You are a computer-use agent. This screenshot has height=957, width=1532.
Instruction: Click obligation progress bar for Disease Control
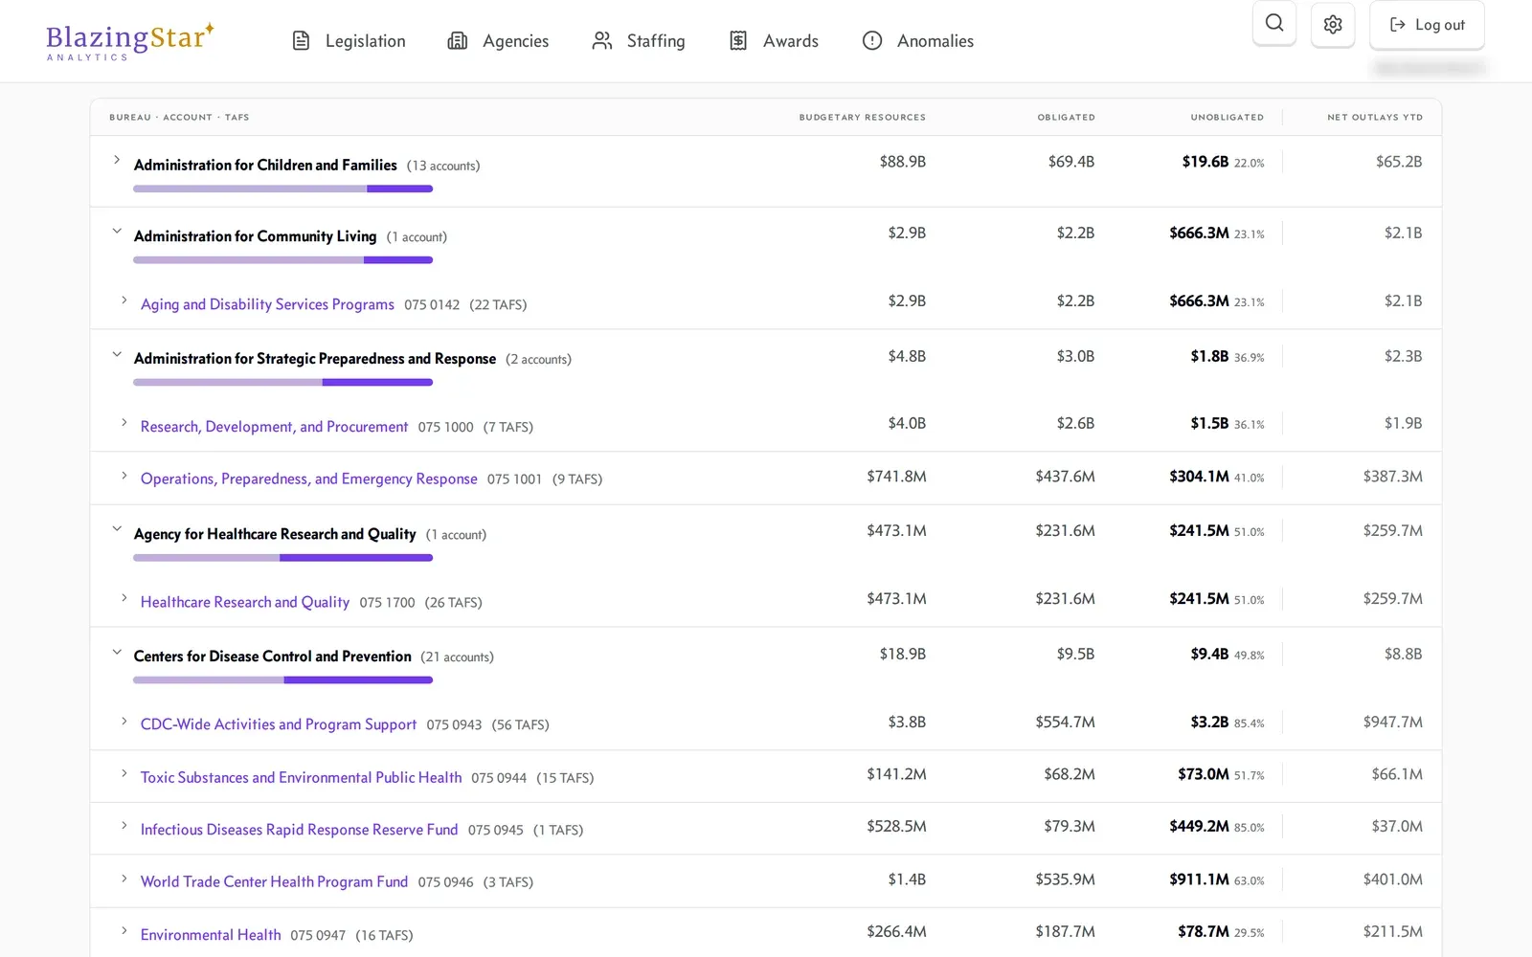coord(282,680)
